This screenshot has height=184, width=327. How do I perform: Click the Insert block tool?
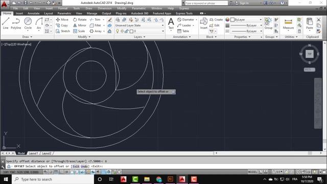203,23
